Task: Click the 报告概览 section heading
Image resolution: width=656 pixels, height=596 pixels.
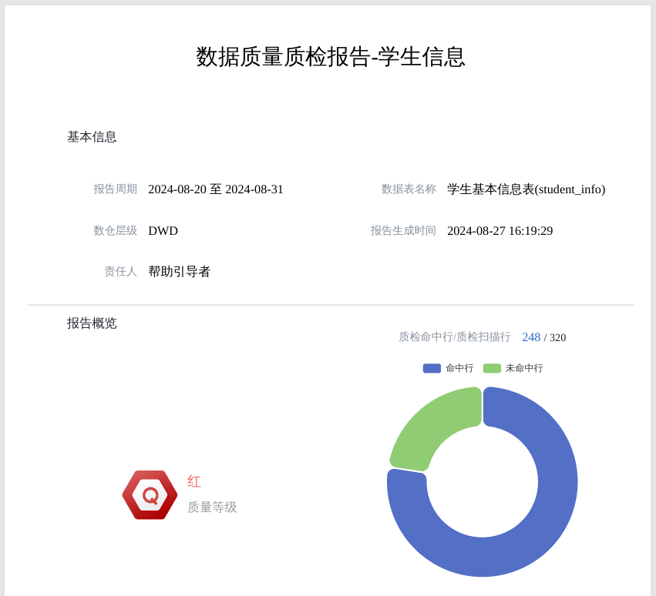Action: (92, 323)
